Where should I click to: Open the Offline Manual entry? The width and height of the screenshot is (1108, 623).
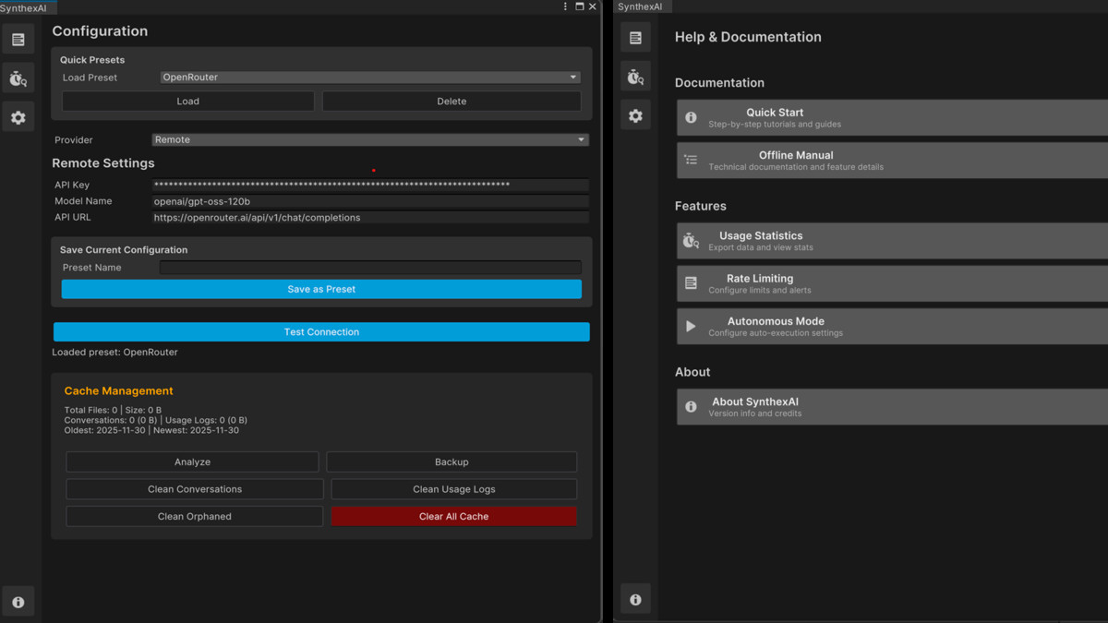pyautogui.click(x=892, y=160)
